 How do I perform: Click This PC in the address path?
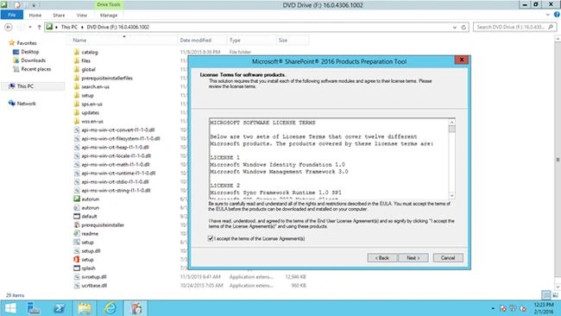(69, 27)
